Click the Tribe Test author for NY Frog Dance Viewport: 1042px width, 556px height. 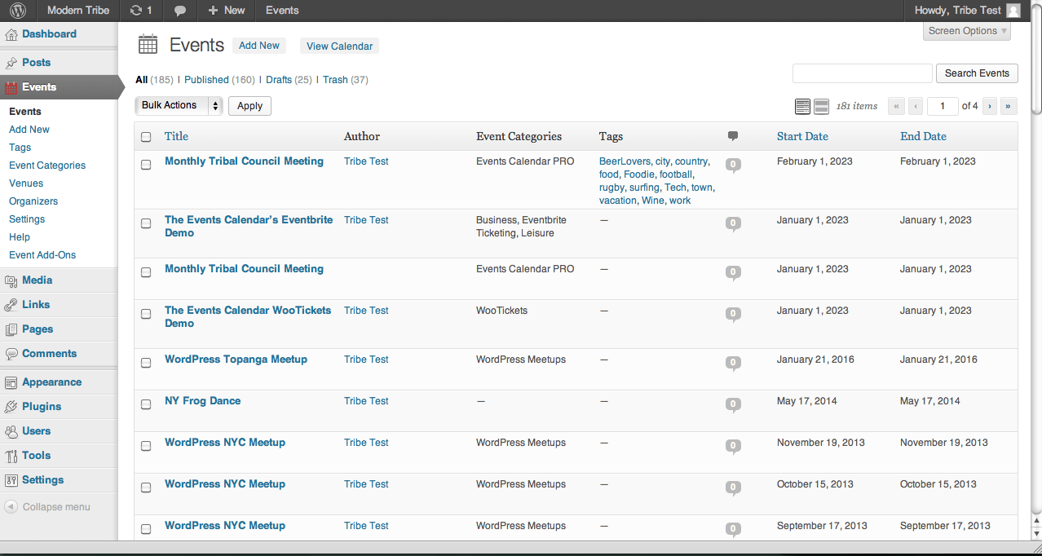366,401
